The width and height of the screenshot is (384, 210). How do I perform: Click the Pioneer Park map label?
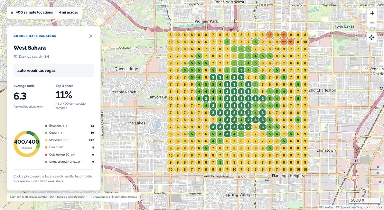point(206,21)
